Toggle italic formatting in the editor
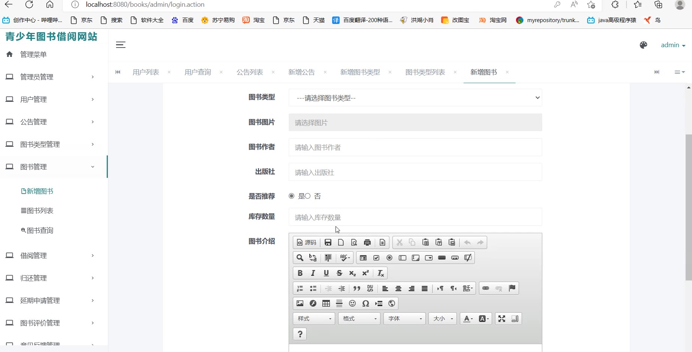The image size is (692, 352). 313,273
